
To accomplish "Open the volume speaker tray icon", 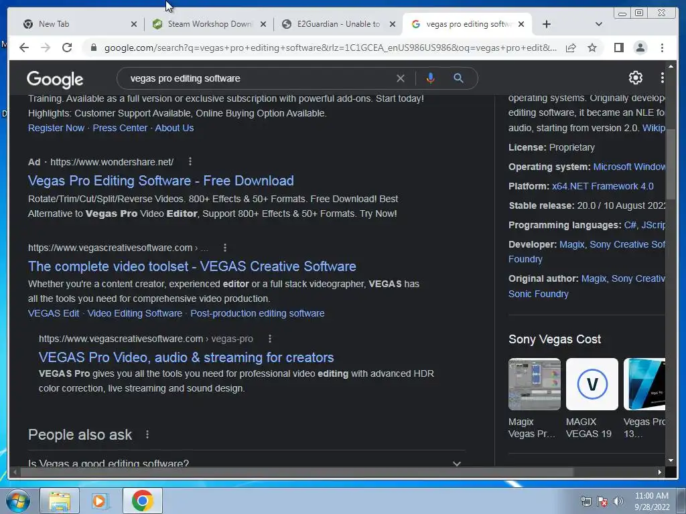I will pos(618,501).
